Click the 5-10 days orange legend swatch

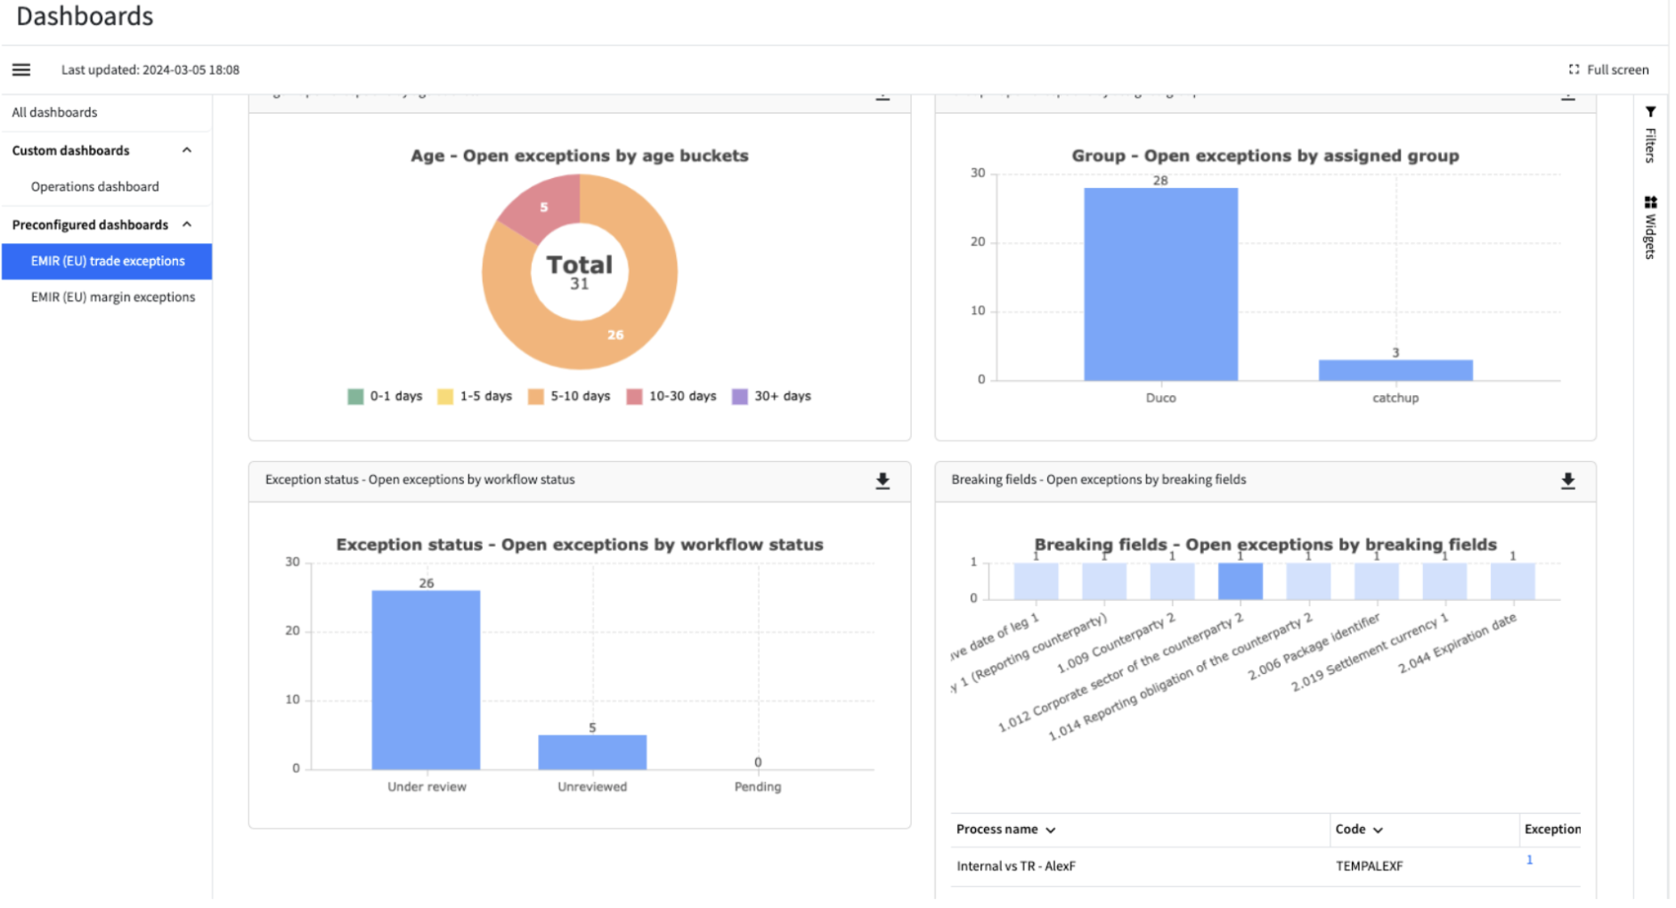(x=535, y=396)
